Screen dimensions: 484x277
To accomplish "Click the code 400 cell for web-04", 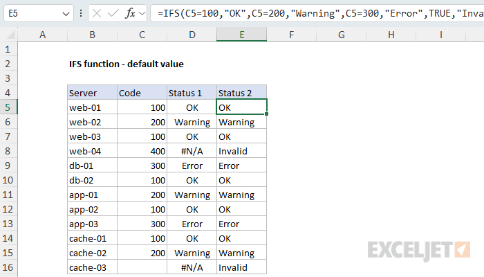I will coord(142,151).
